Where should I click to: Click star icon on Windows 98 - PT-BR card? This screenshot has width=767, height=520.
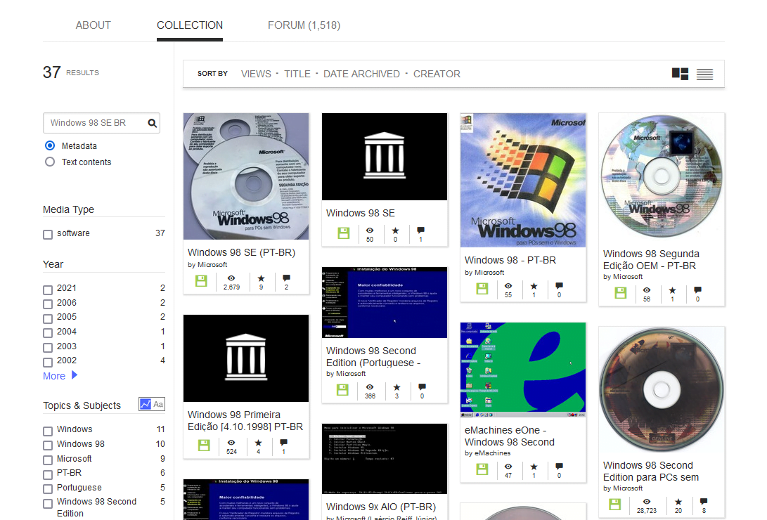pos(534,286)
